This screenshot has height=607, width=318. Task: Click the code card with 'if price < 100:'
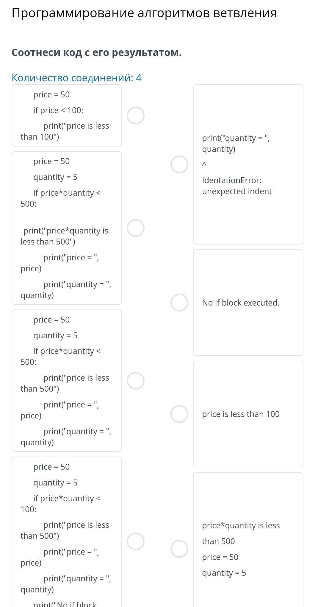67,116
